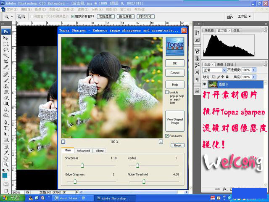Select the Move tool in the toolbox
This screenshot has height=202, width=269.
tap(5, 38)
